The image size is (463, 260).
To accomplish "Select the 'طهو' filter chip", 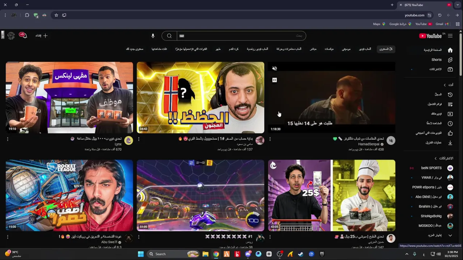I will [218, 49].
